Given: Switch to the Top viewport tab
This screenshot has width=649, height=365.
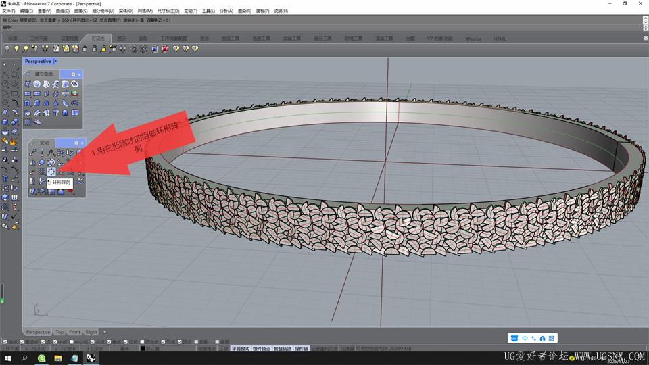Looking at the screenshot, I should pyautogui.click(x=59, y=332).
